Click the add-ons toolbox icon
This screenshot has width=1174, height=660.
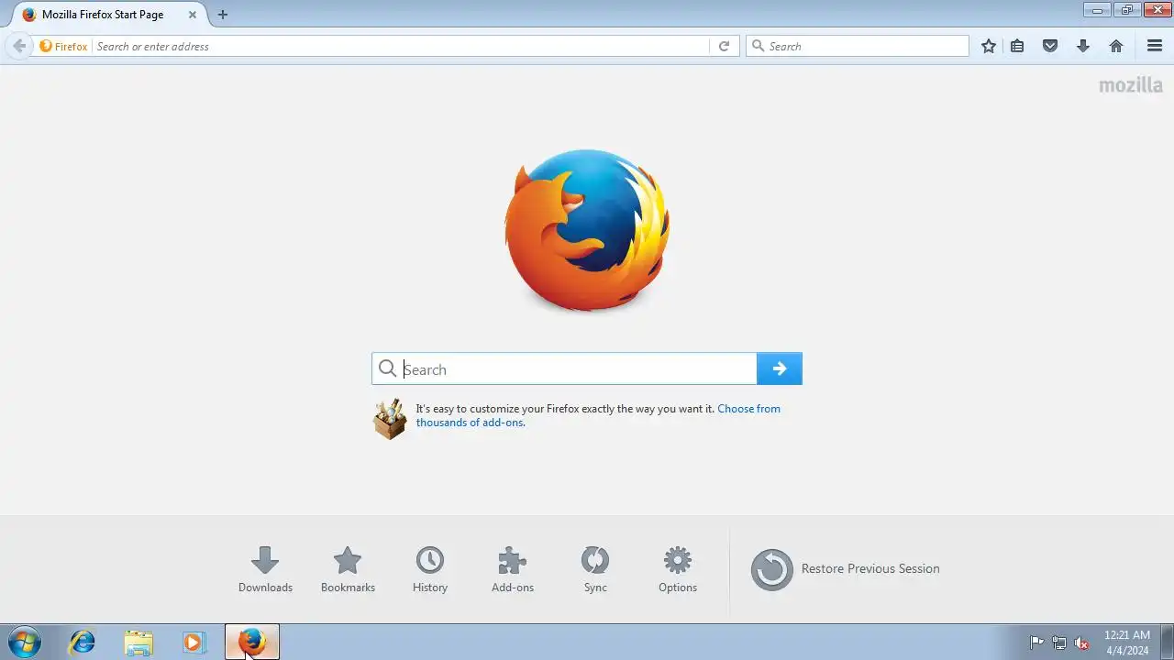(390, 419)
